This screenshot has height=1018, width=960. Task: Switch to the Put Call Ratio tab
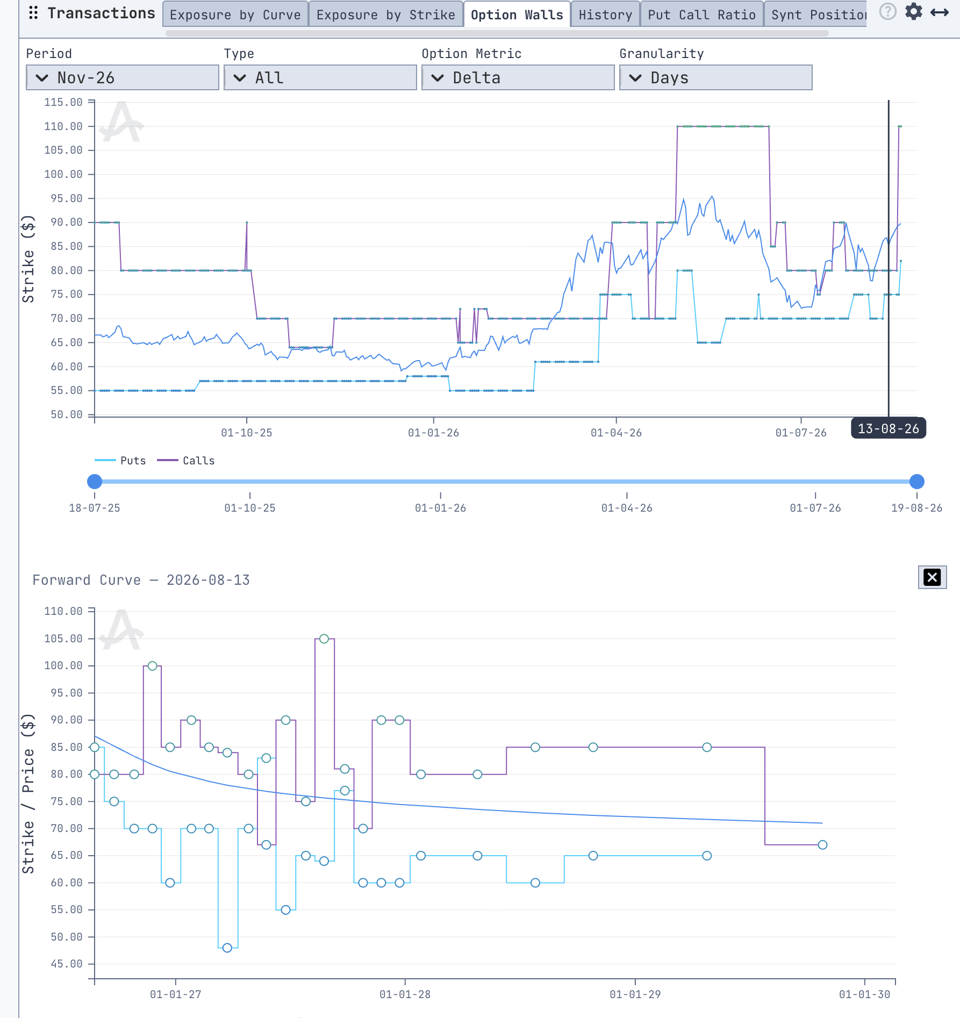pyautogui.click(x=702, y=15)
